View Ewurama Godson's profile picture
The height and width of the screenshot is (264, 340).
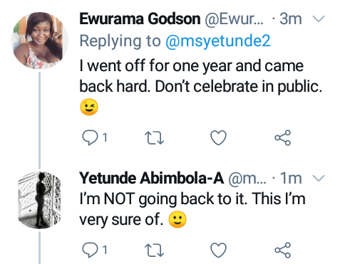(39, 41)
